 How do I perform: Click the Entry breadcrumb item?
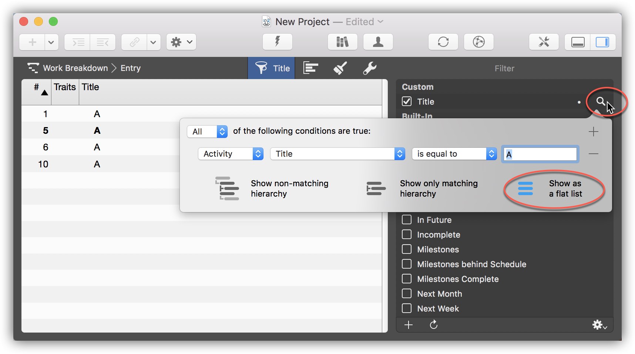pos(130,68)
